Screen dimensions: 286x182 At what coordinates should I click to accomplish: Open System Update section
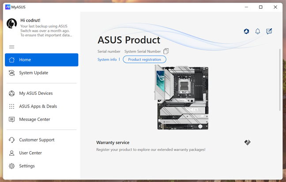click(x=41, y=73)
